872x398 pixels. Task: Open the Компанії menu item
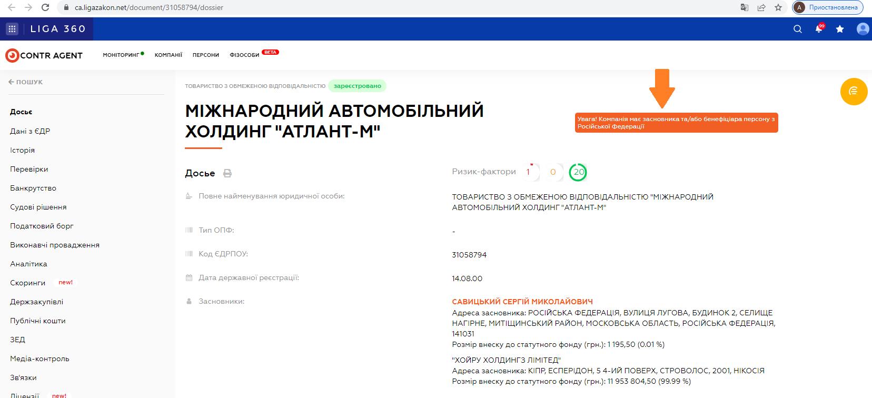[169, 55]
